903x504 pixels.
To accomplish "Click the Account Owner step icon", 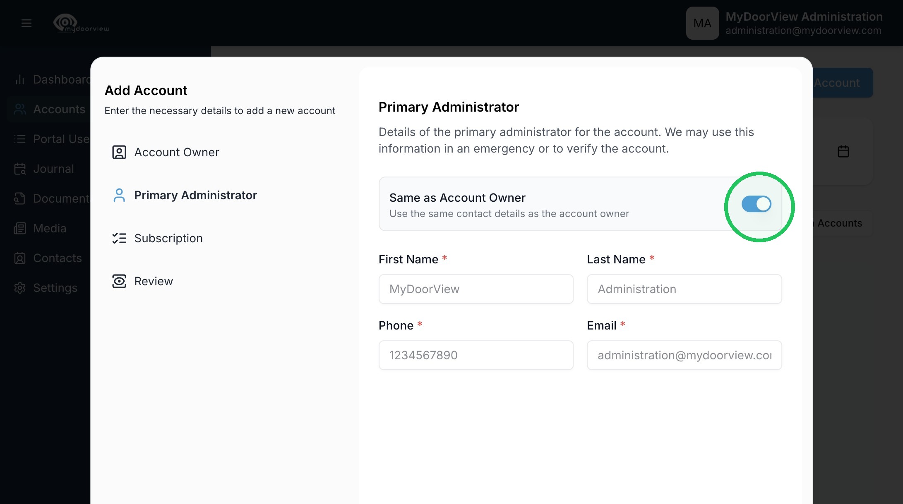I will click(119, 152).
